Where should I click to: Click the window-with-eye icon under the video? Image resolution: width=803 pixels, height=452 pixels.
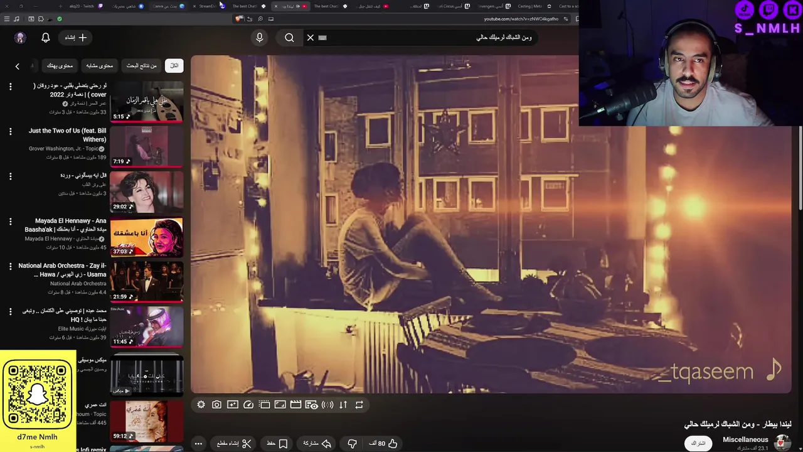pos(312,405)
